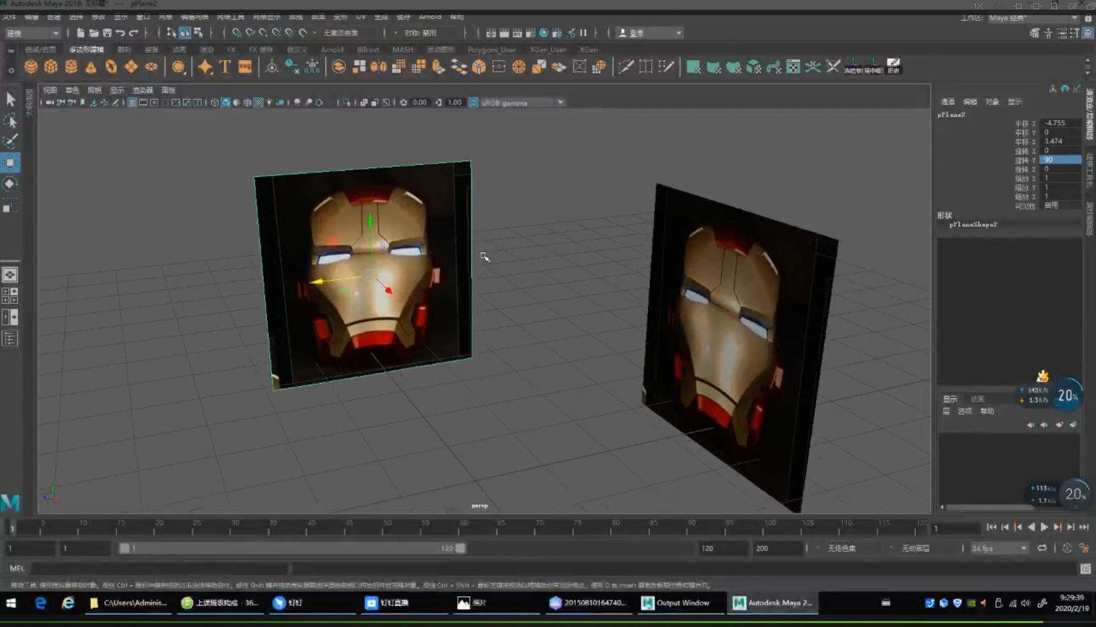Toggle textured display in viewport
The height and width of the screenshot is (627, 1096).
pyautogui.click(x=258, y=102)
